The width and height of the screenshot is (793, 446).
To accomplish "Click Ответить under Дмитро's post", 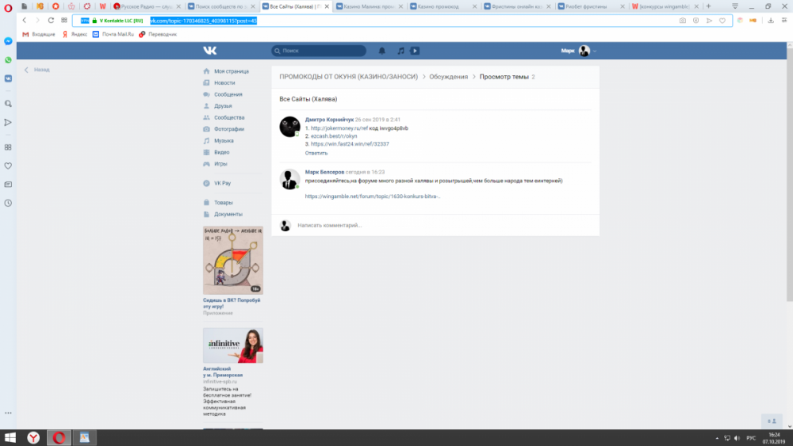I will pos(316,153).
